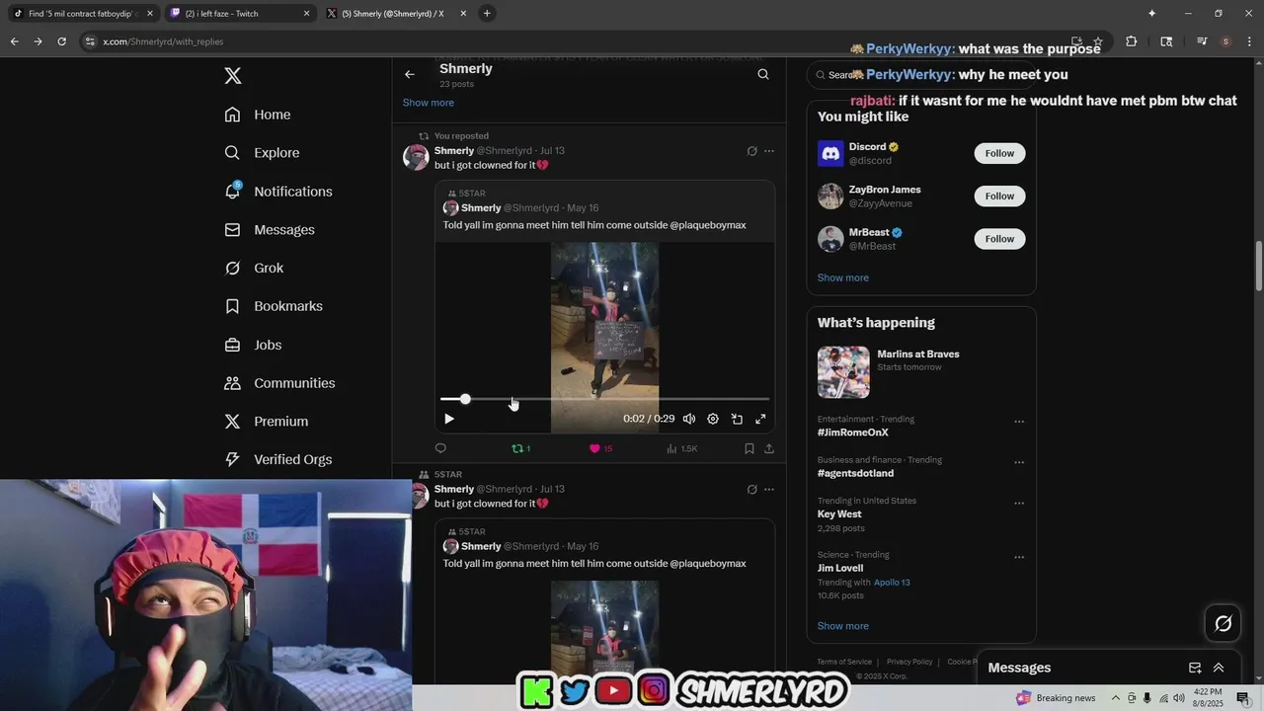
Task: Open the #agentsdotland trend
Action: (855, 473)
